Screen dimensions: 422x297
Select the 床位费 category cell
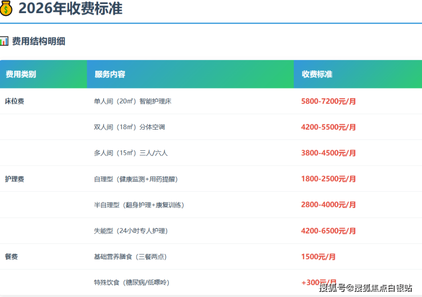[14, 101]
